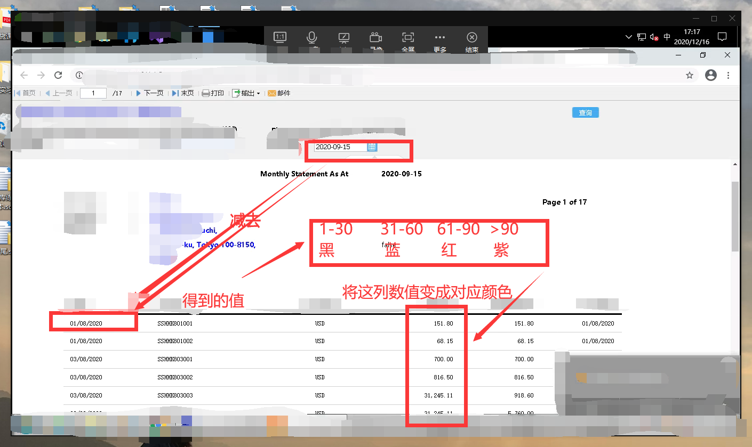Viewport: 752px width, 447px height.
Task: Go forward in the browser
Action: (41, 75)
